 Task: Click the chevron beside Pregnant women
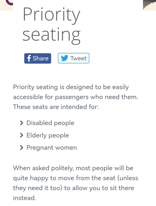21,148
